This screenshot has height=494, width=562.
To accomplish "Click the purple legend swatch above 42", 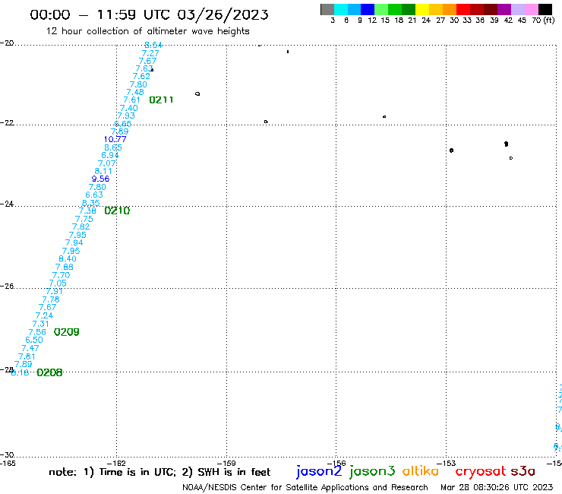I will click(x=504, y=9).
